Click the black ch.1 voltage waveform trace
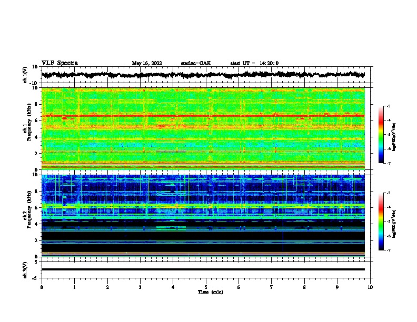This screenshot has height=322, width=417. click(x=203, y=75)
